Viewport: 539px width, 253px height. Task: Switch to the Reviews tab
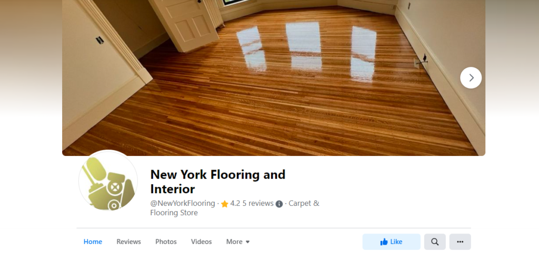(x=128, y=241)
